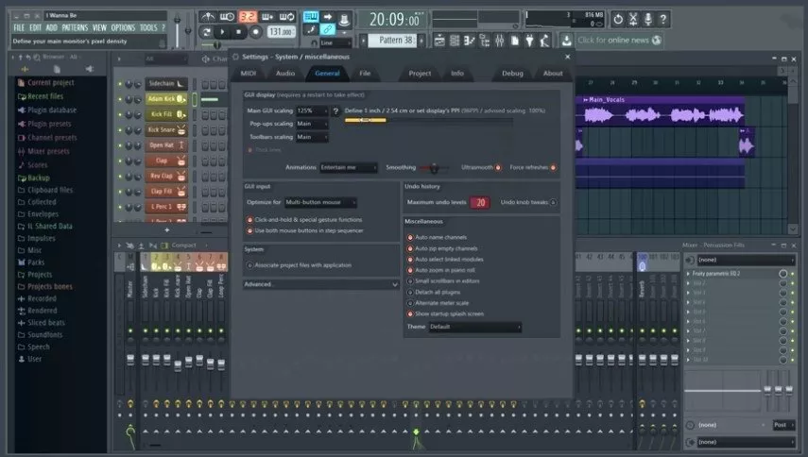Click the undo history circular arrow icon
This screenshot has height=457, width=808.
pyautogui.click(x=617, y=20)
